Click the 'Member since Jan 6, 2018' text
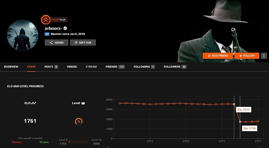The height and width of the screenshot is (148, 269). pyautogui.click(x=68, y=34)
